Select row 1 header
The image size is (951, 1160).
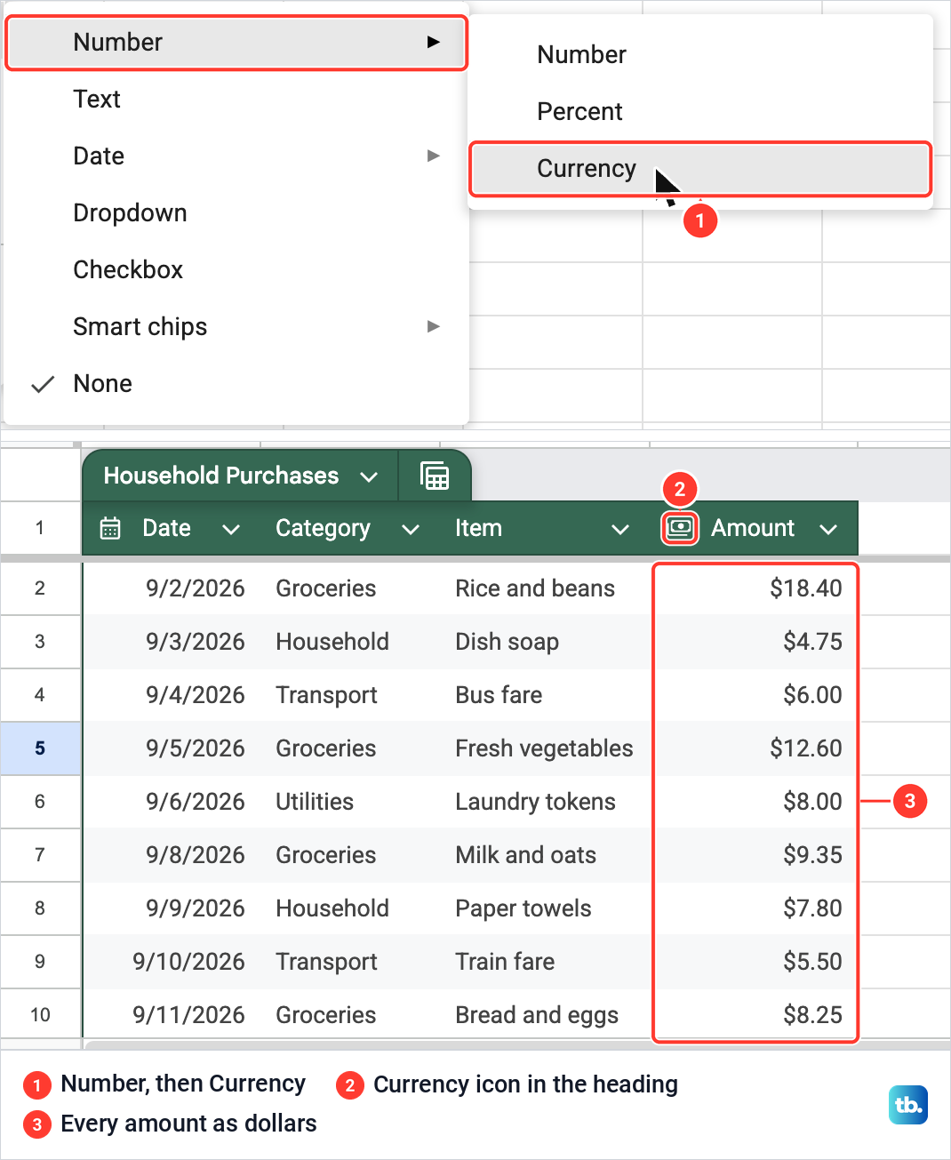click(40, 528)
